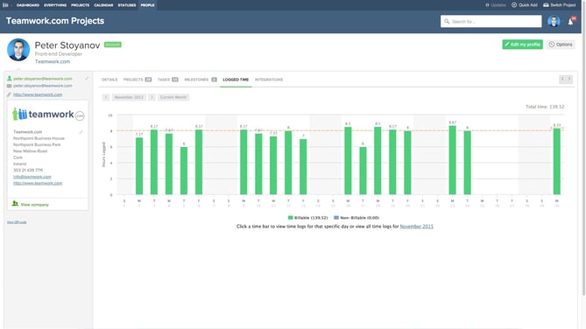Screen dimensions: 586x329
Task: Click the Quick Add circle icon
Action: (514, 5)
